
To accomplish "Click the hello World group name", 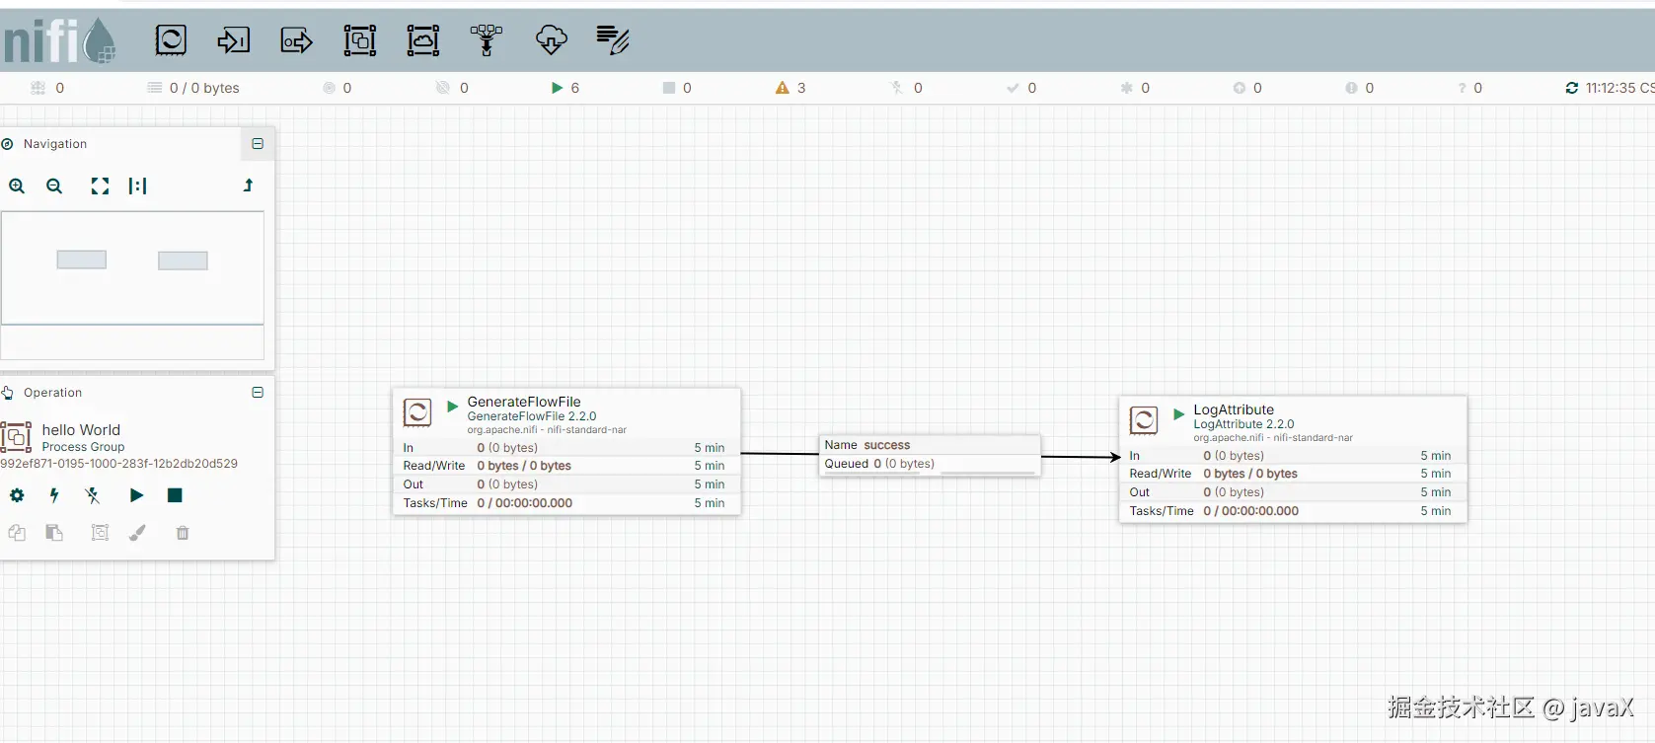I will (x=81, y=430).
